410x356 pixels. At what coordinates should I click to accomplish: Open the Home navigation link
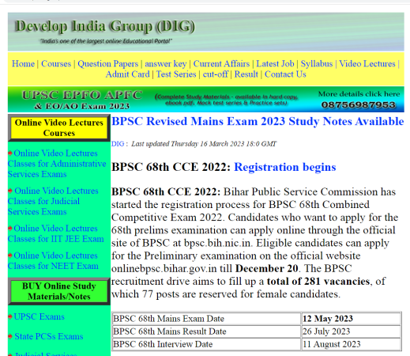pos(23,63)
